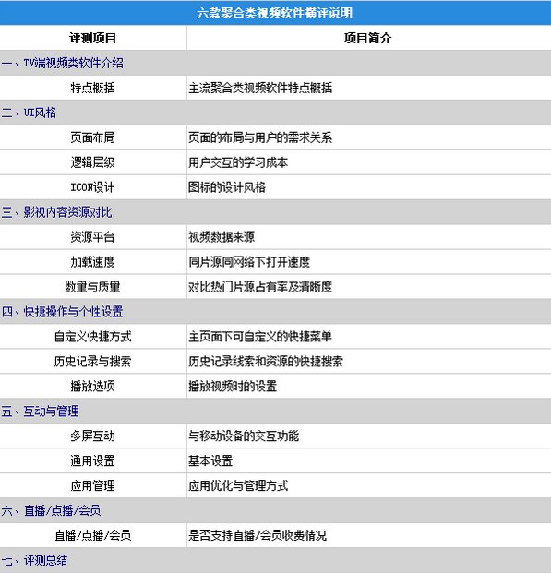The height and width of the screenshot is (573, 551).
Task: Click '应用优化与管理方式' description
Action: pyautogui.click(x=238, y=485)
